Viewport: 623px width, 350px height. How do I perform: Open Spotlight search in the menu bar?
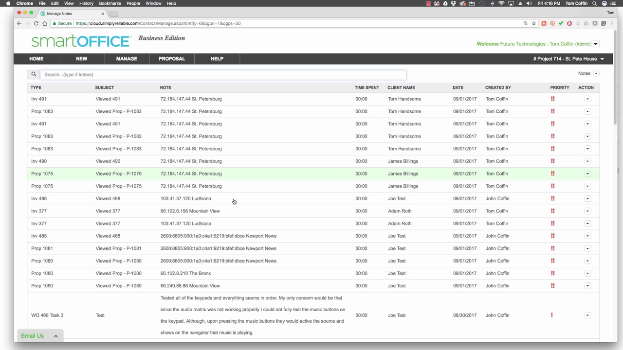[595, 3]
